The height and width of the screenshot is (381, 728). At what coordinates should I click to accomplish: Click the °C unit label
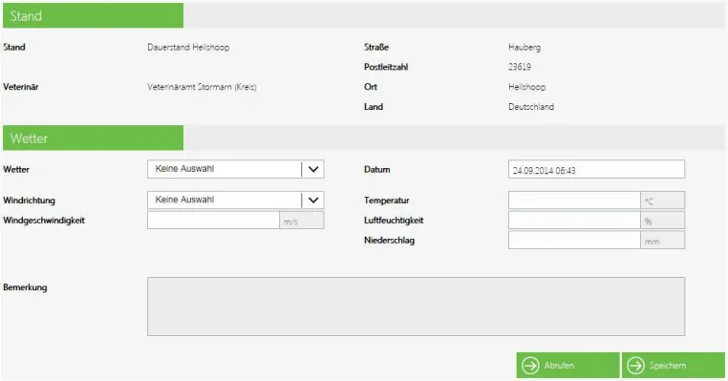coord(649,201)
